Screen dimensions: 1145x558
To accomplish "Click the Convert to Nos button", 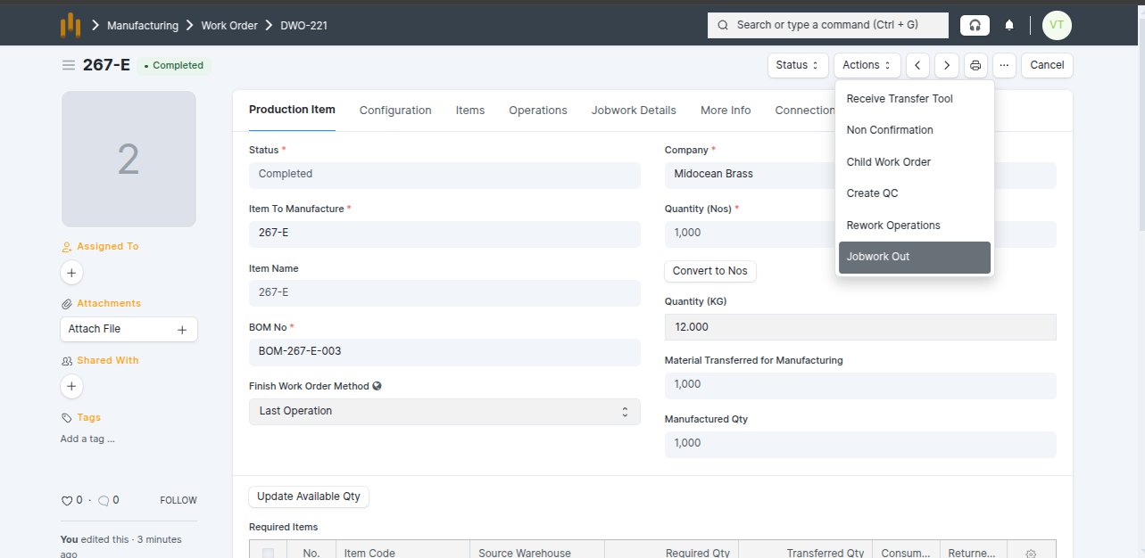I will 710,271.
